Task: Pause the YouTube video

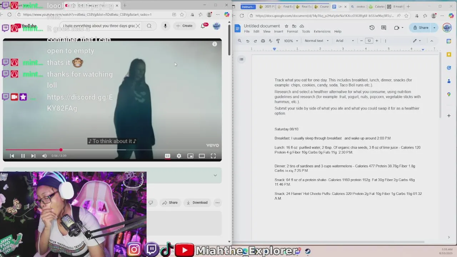Action: (x=23, y=156)
